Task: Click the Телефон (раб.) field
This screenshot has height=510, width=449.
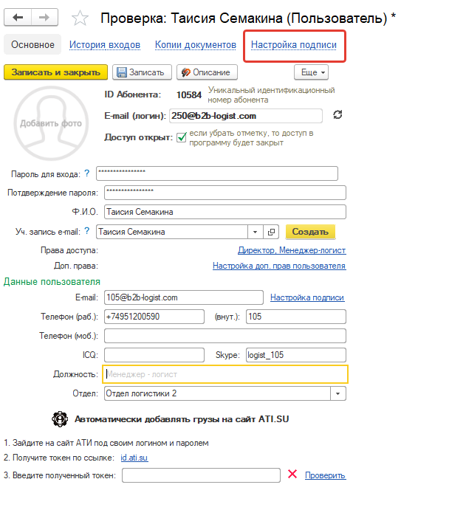Action: click(154, 317)
